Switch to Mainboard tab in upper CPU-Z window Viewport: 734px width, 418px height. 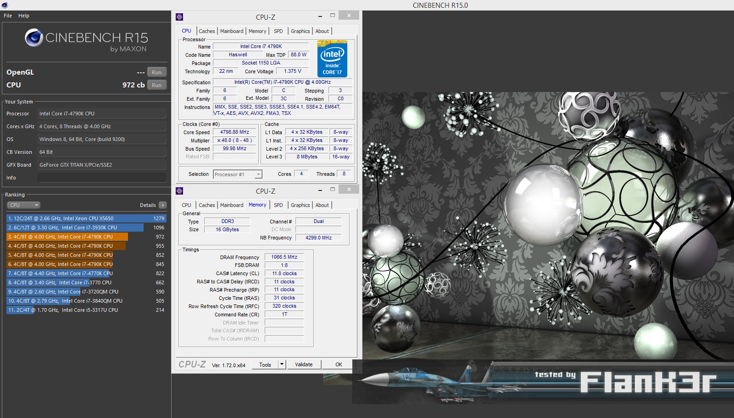tap(232, 31)
